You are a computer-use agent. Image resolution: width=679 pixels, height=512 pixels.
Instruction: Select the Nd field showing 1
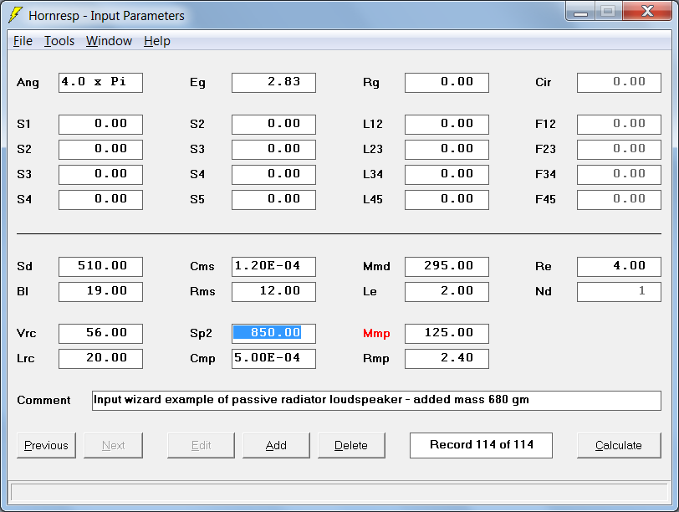click(620, 292)
